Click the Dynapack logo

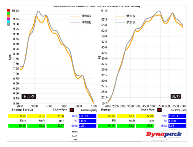tap(164, 135)
